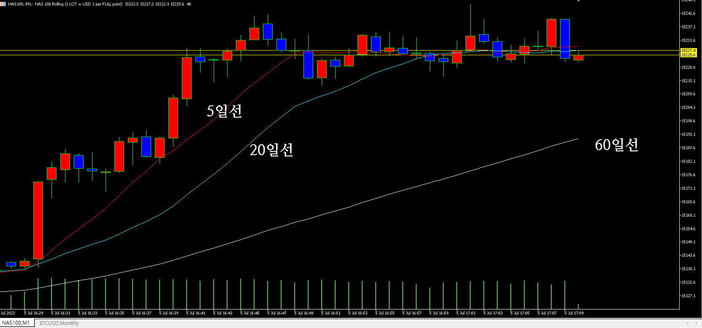Click the 15182.1 price scale label
The height and width of the screenshot is (328, 702).
pos(688,161)
